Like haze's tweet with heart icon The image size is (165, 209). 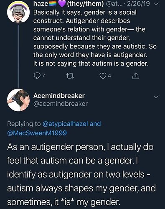(102, 76)
